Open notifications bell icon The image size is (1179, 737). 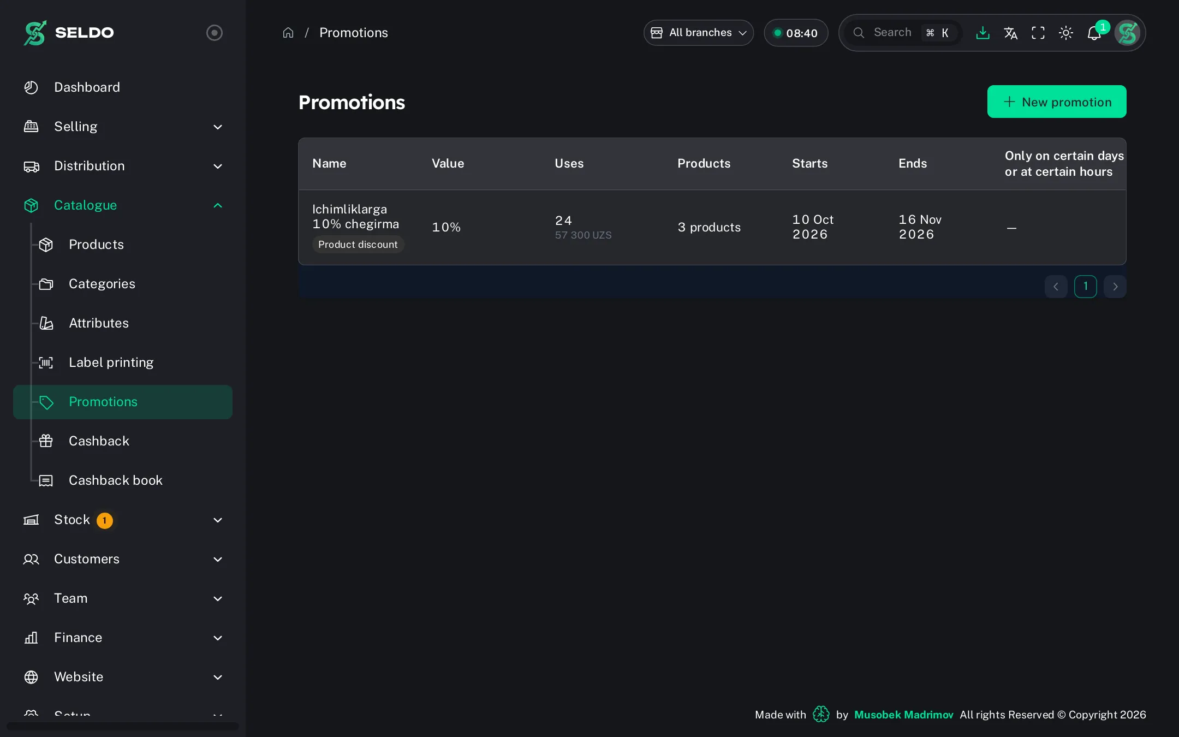tap(1094, 33)
